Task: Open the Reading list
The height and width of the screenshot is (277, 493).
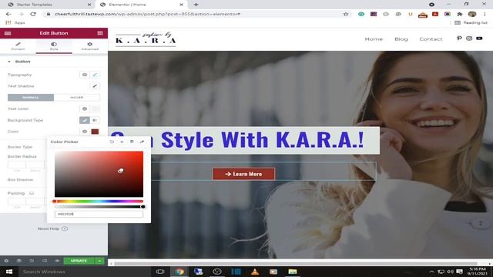Action: (471, 22)
